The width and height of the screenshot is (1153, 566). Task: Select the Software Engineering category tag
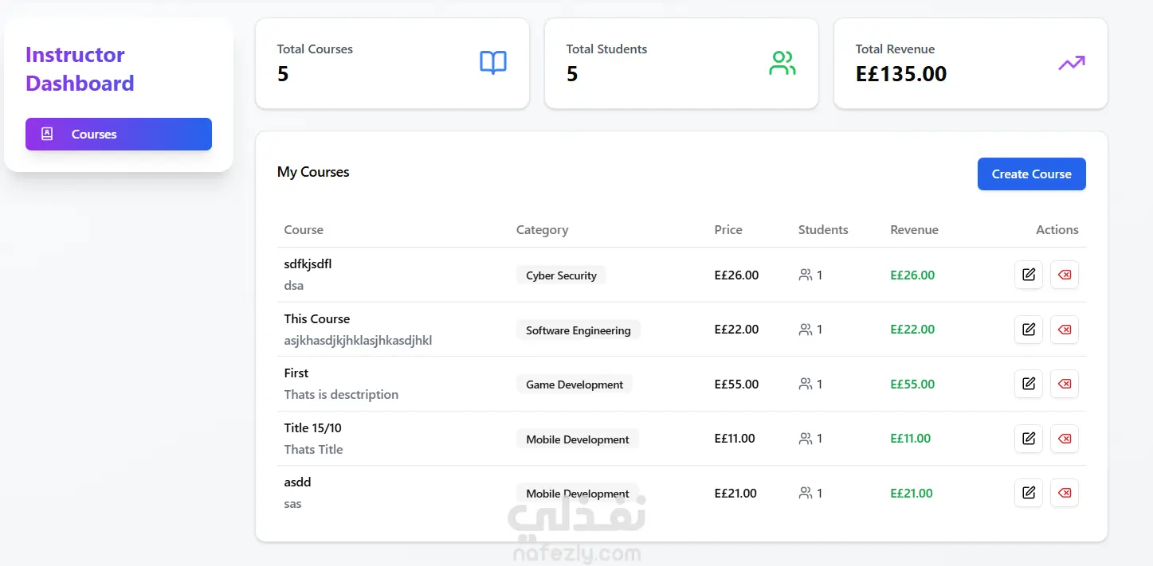click(578, 330)
